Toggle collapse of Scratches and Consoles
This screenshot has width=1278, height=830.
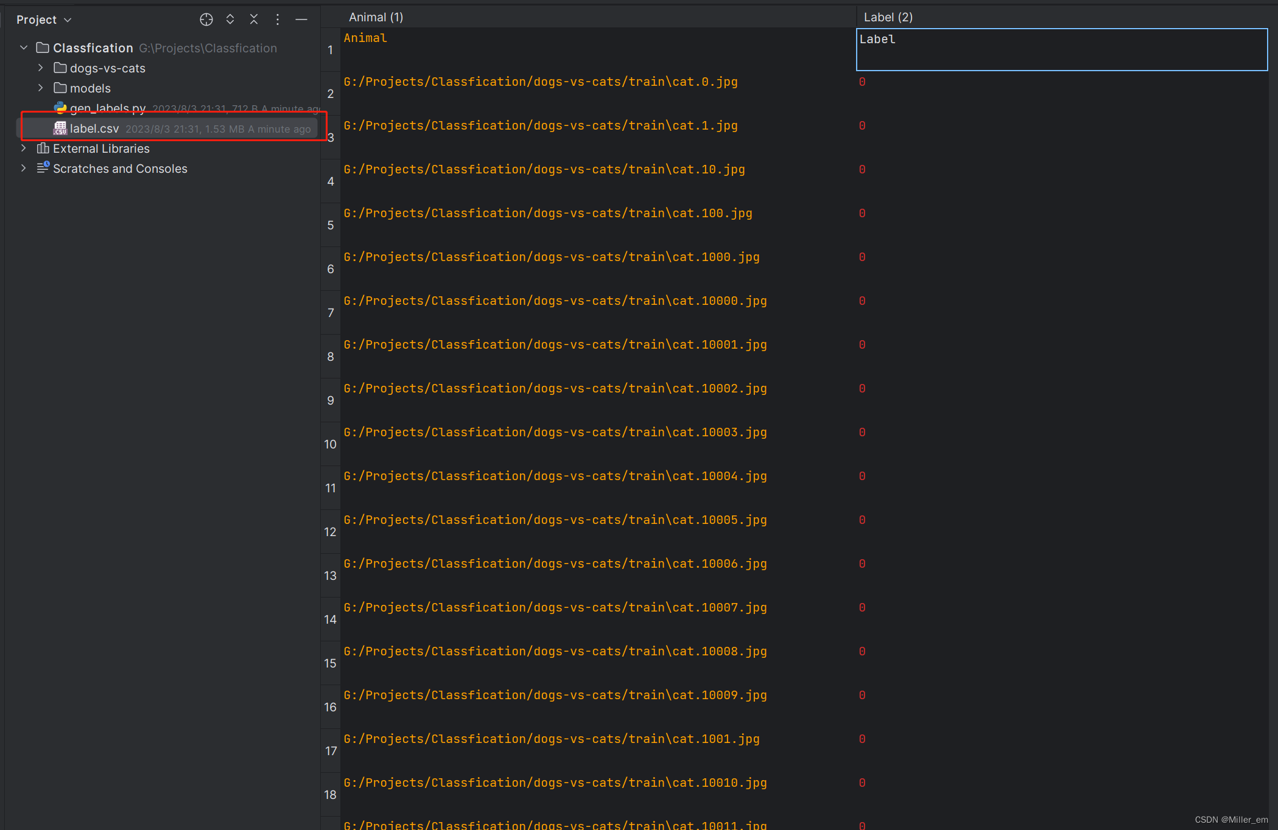click(23, 169)
